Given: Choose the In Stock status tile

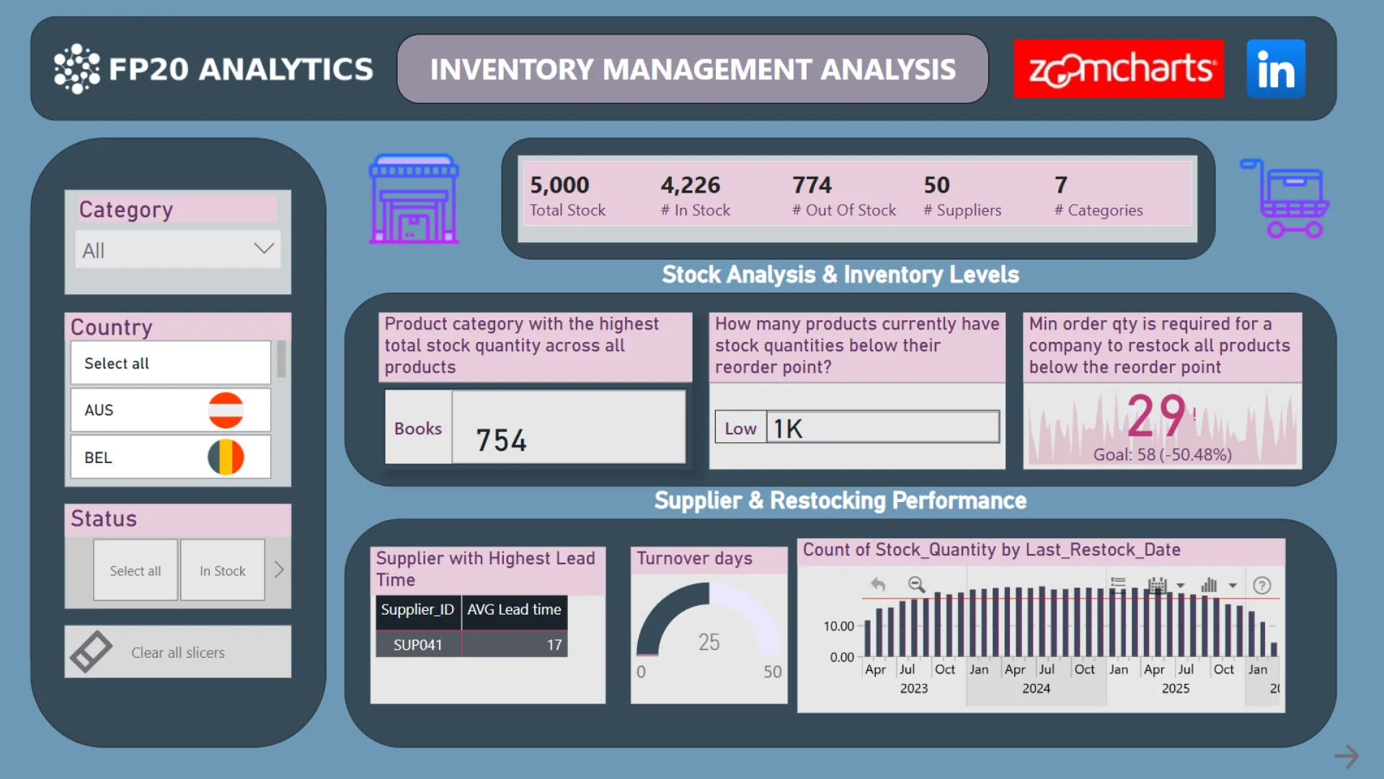Looking at the screenshot, I should click(x=222, y=571).
